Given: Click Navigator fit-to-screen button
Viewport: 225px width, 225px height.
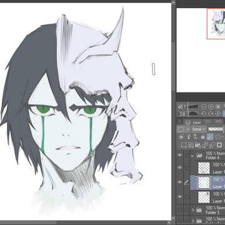Looking at the screenshot, I should click(x=218, y=107).
